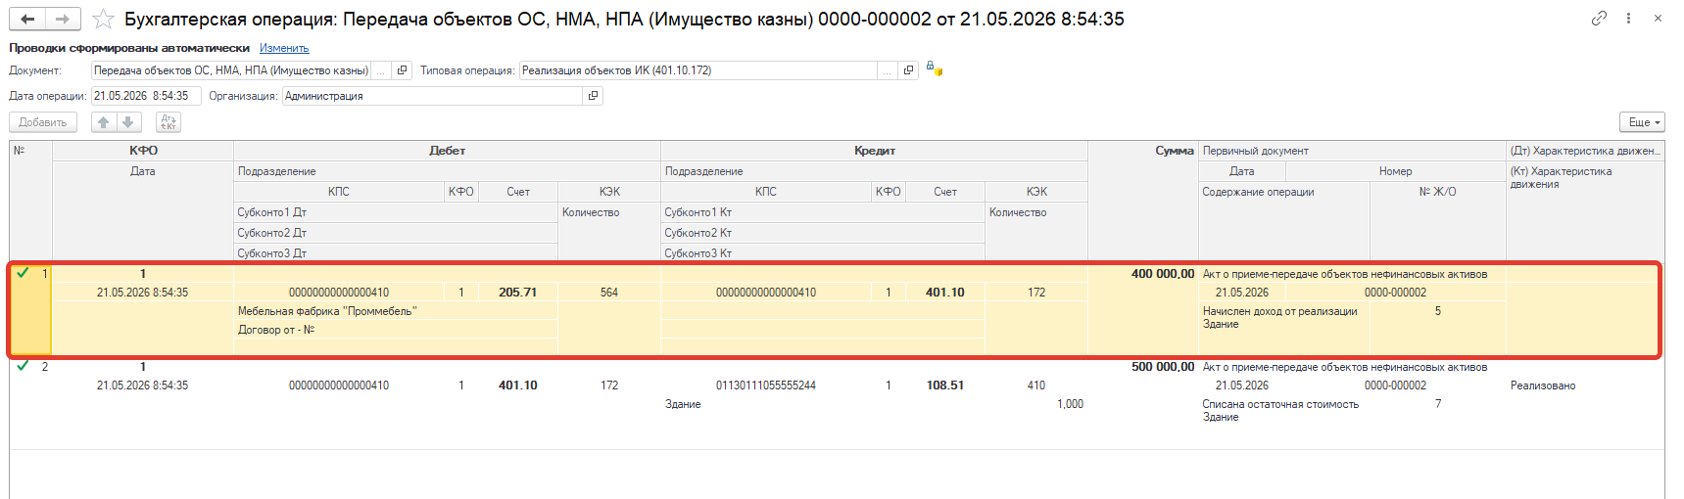
Task: Open the linked document from the Документ field
Action: [402, 70]
